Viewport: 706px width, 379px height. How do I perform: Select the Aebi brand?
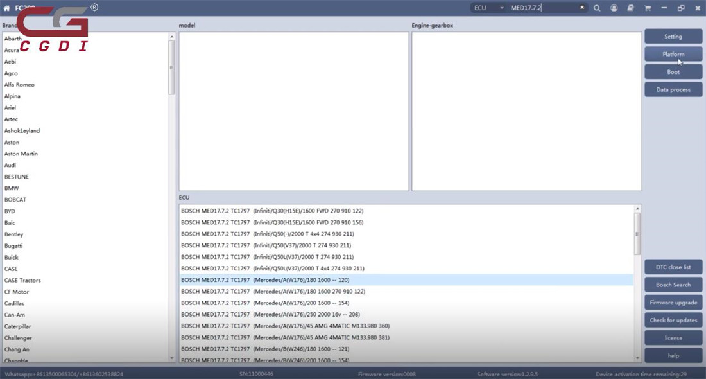(85, 62)
